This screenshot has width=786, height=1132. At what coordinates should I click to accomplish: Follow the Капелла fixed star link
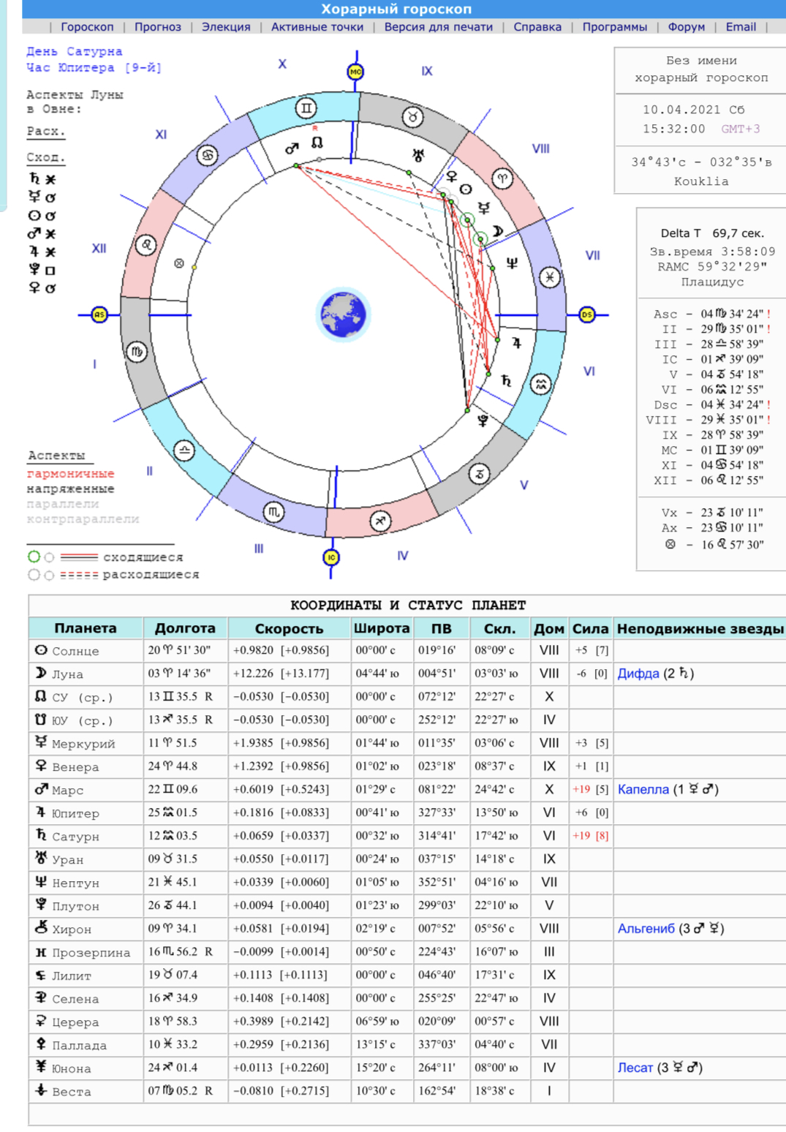(x=643, y=789)
